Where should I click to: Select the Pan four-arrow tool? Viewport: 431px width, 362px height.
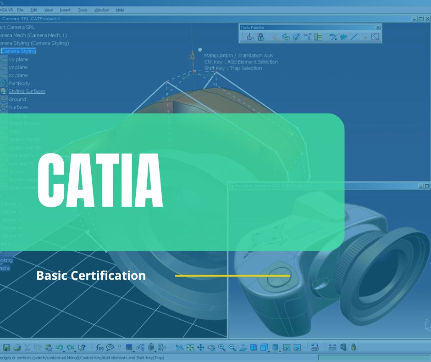(201, 347)
